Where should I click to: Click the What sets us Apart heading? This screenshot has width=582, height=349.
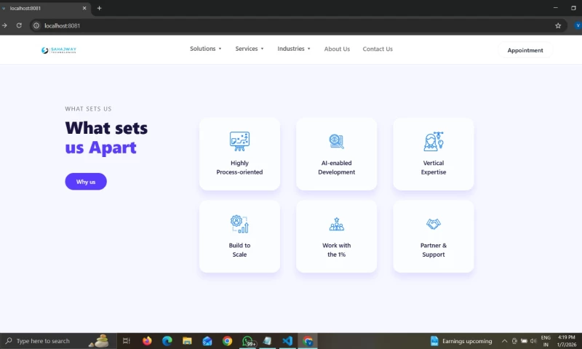(x=106, y=137)
